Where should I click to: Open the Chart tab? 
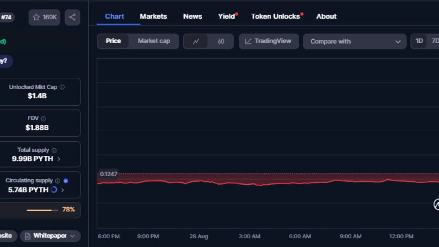(x=114, y=16)
